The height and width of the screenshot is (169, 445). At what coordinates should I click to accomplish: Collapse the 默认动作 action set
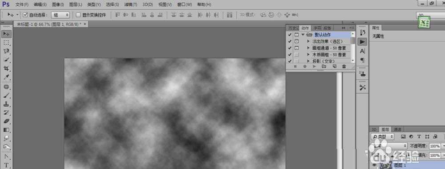[303, 35]
